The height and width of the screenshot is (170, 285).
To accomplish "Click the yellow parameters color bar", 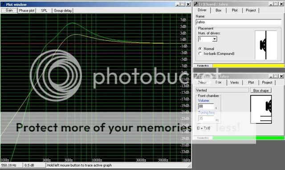I will 248,66.
